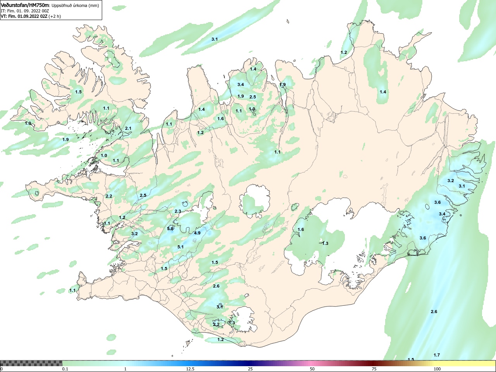496x372 pixels.
Task: Click the 1.4 value in northeast Iceland
Action: 383,92
